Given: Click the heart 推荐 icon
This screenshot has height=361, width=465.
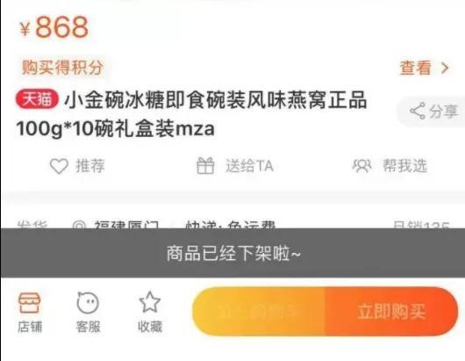Looking at the screenshot, I should pos(59,166).
